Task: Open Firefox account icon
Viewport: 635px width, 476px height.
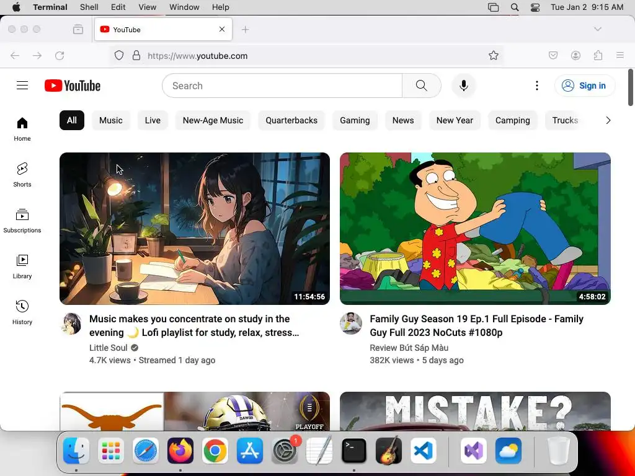Action: click(575, 55)
